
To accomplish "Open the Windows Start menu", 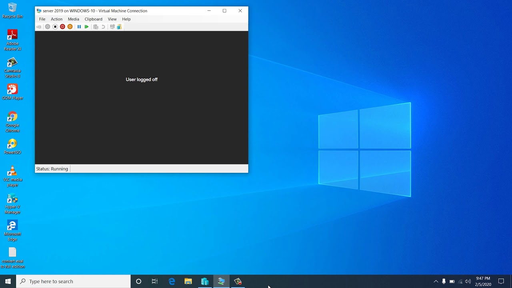I will [8, 282].
